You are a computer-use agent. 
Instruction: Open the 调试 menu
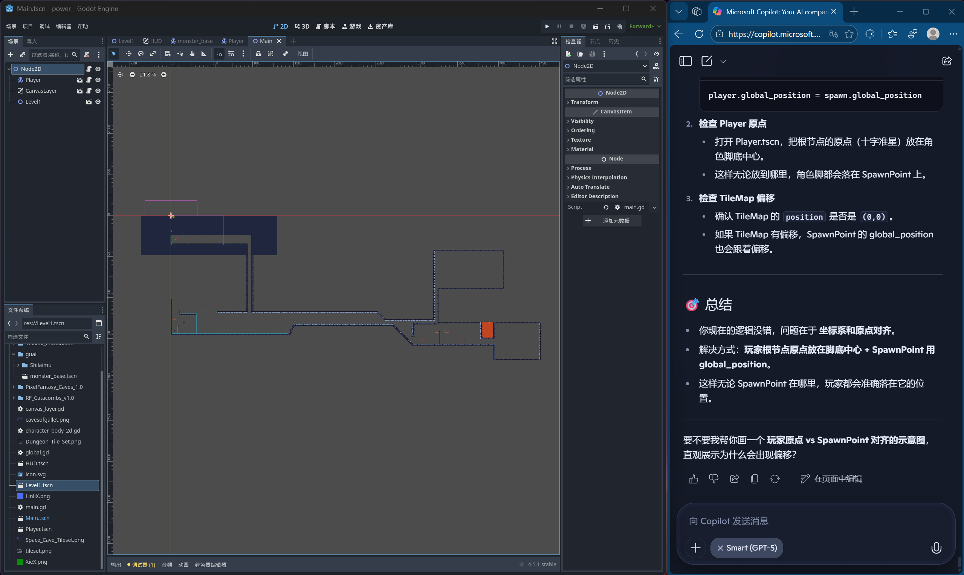[44, 26]
